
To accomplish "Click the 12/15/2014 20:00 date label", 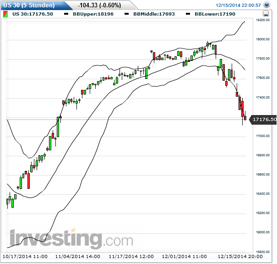I will [240, 256].
